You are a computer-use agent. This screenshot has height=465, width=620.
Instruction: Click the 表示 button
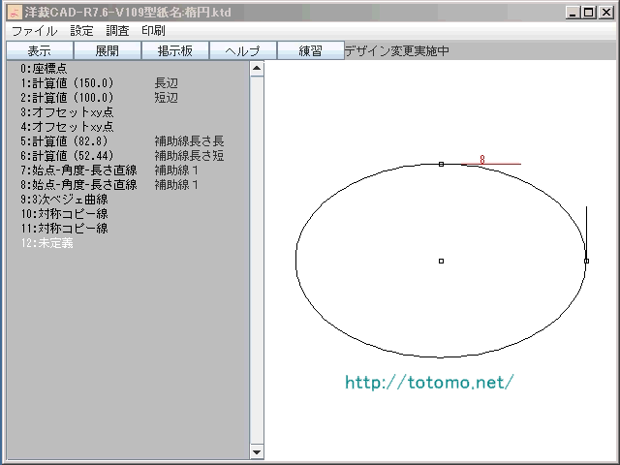[x=40, y=50]
